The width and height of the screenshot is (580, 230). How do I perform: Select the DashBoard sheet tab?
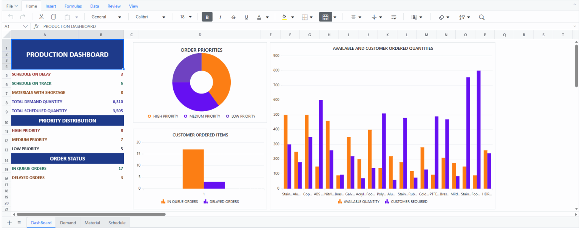[41, 223]
